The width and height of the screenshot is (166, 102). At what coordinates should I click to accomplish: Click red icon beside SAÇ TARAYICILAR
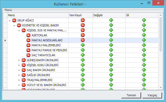click(x=28, y=55)
